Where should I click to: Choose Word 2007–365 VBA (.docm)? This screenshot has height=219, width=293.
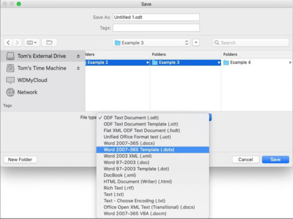pos(153,214)
